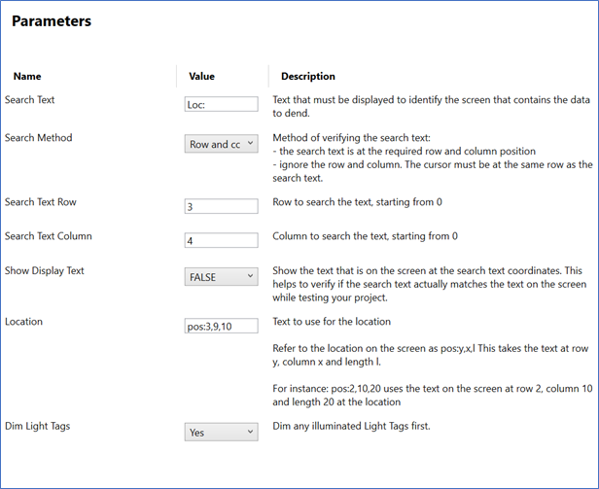Click the Location input with pos:3,9,10
Viewport: 599px width, 489px height.
[221, 326]
